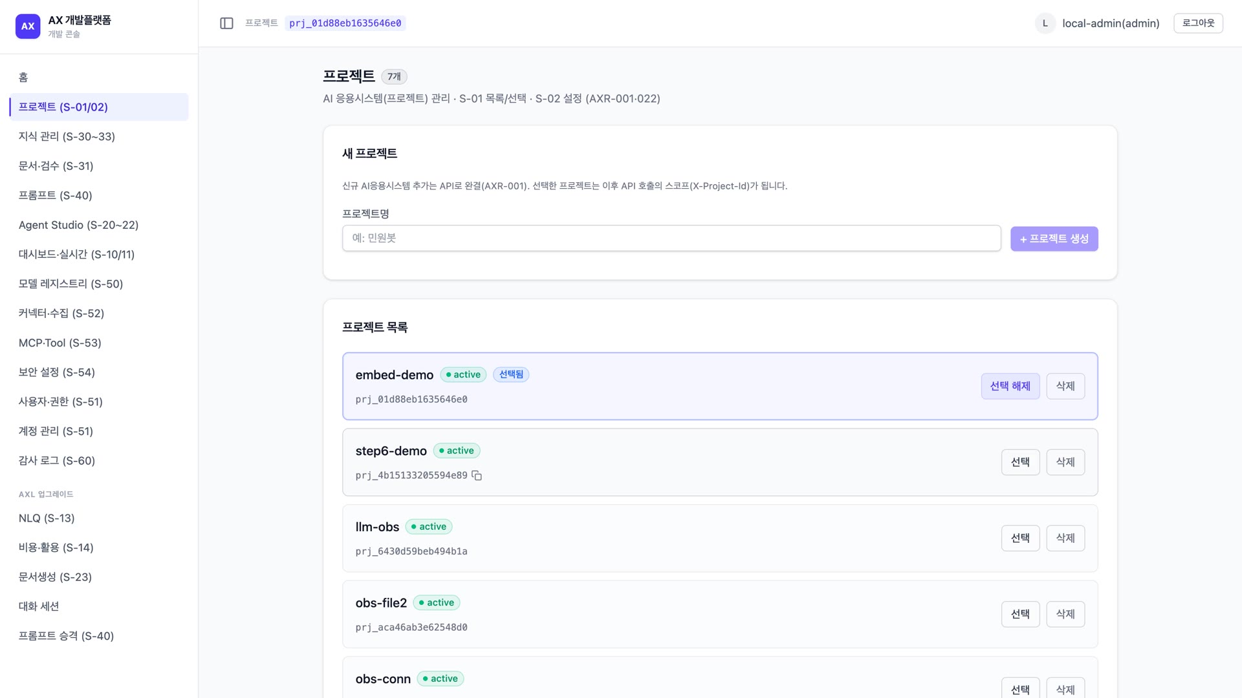Open 대화 세션 page
This screenshot has height=698, width=1242.
tap(99, 606)
